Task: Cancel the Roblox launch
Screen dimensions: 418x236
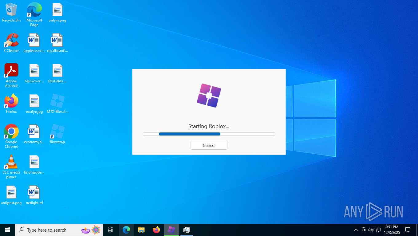Action: pyautogui.click(x=209, y=145)
